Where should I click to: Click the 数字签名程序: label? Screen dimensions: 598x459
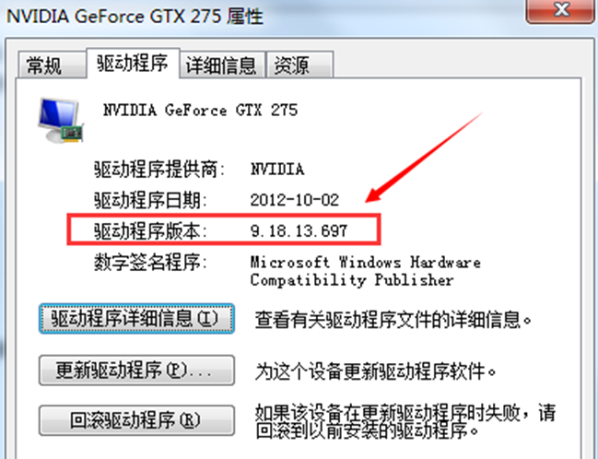click(x=150, y=262)
